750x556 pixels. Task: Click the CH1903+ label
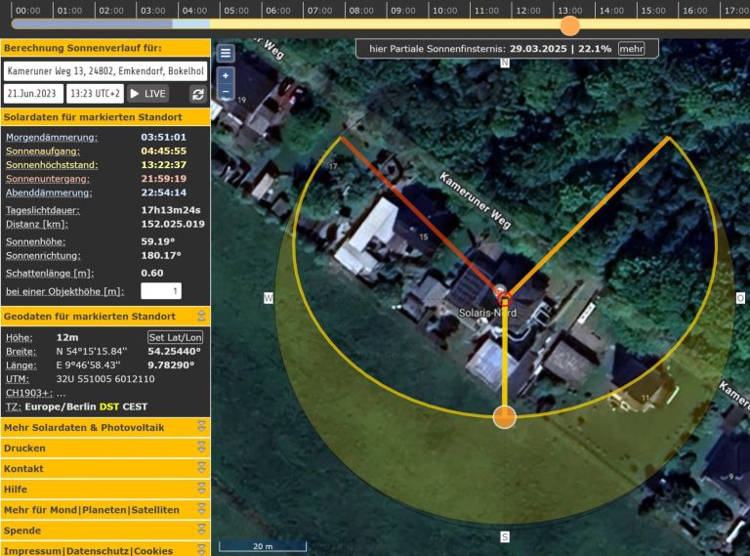[29, 393]
